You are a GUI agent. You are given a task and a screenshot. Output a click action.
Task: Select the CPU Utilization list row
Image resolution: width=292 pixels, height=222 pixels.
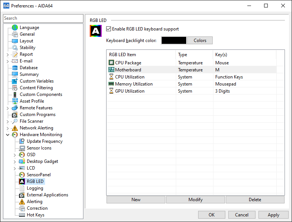[x=192, y=77]
